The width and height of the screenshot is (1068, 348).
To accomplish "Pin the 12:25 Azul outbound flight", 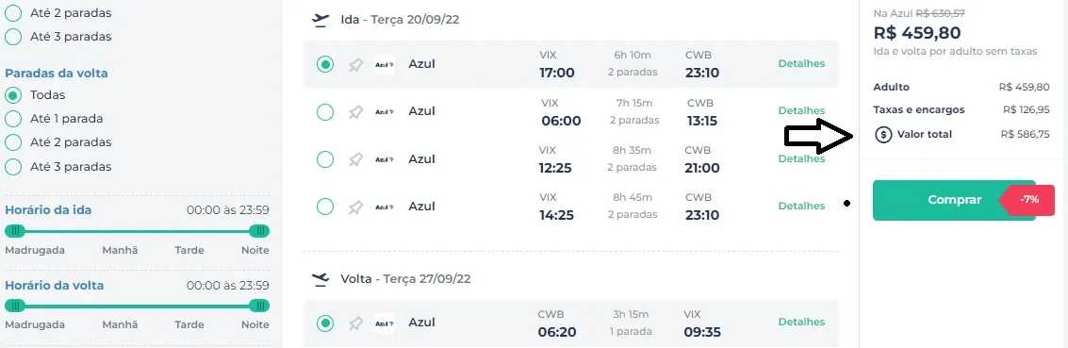I will (355, 159).
